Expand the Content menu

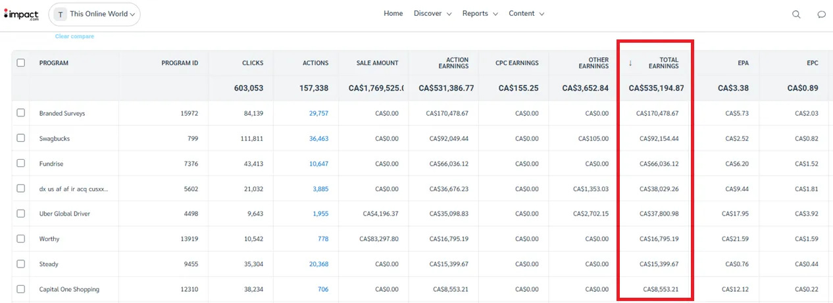click(x=526, y=13)
